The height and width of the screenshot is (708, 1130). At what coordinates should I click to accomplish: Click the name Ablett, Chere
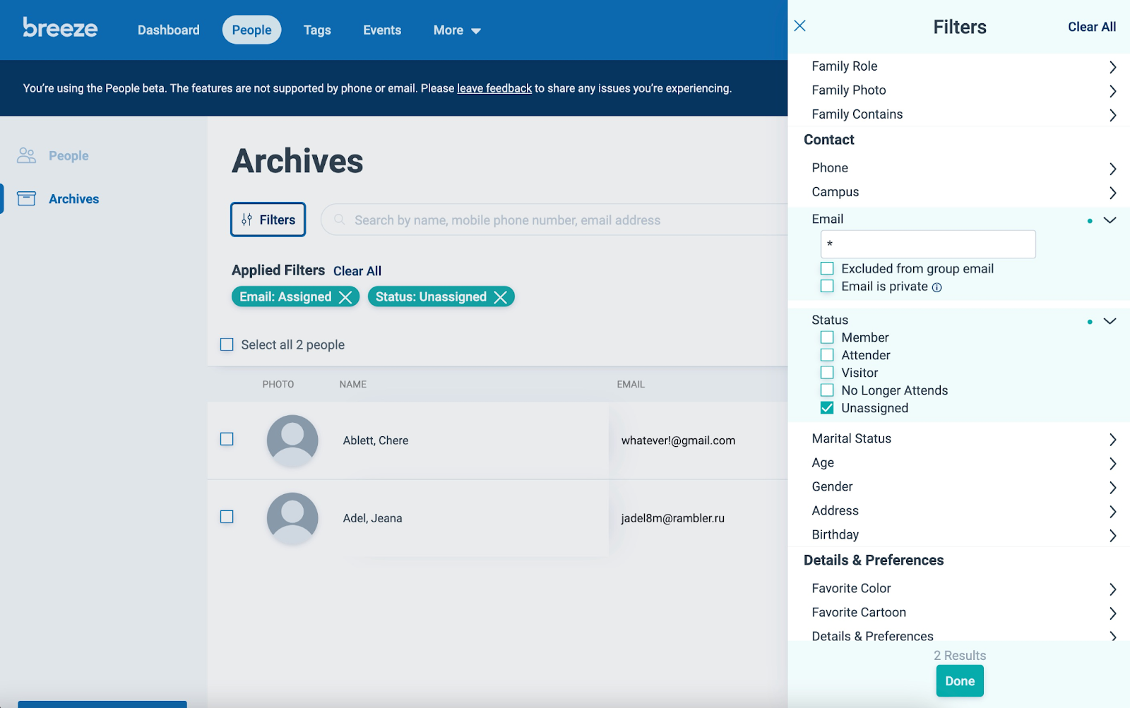(x=376, y=440)
